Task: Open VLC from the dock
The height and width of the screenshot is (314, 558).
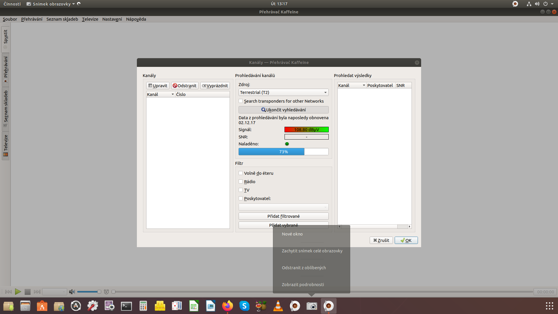Action: tap(278, 306)
